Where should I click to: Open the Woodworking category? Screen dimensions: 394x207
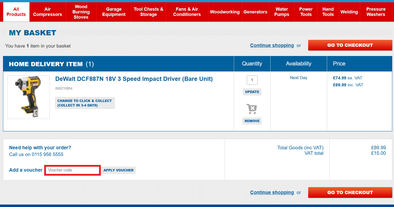tap(225, 12)
